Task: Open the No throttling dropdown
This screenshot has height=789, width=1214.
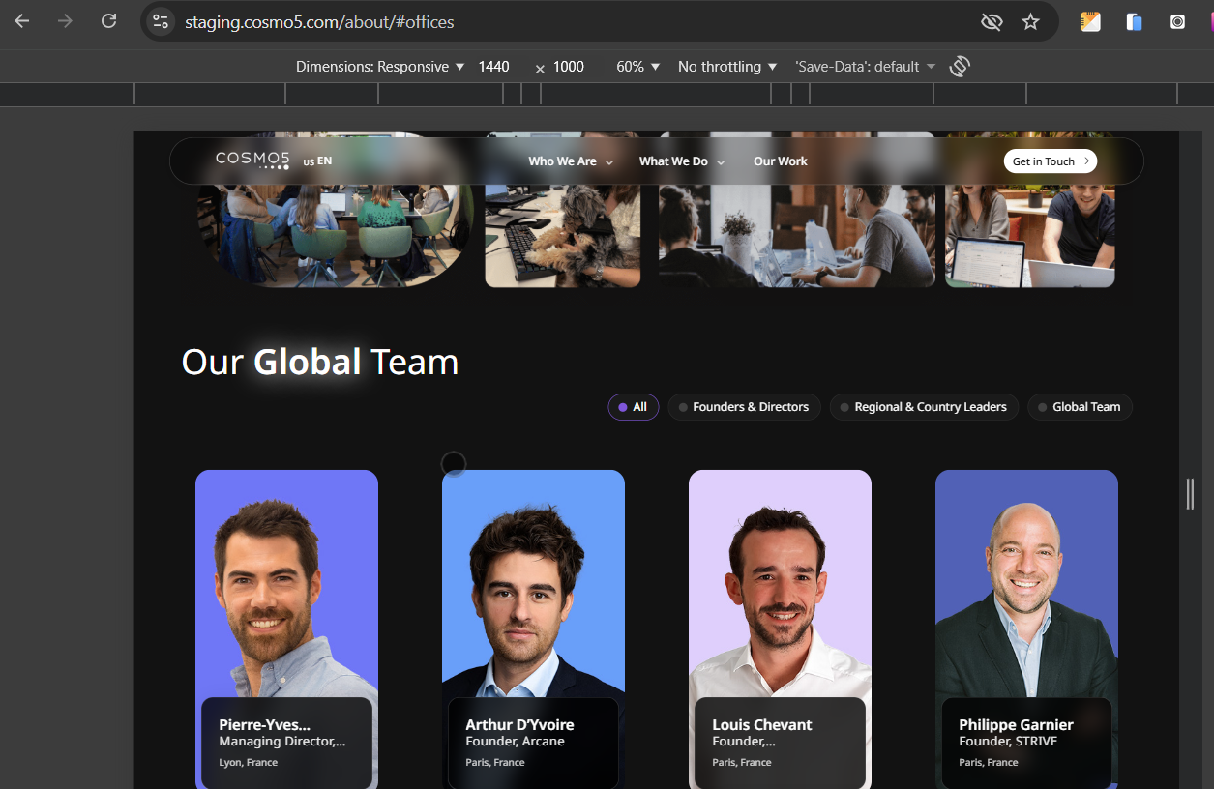Action: (727, 67)
